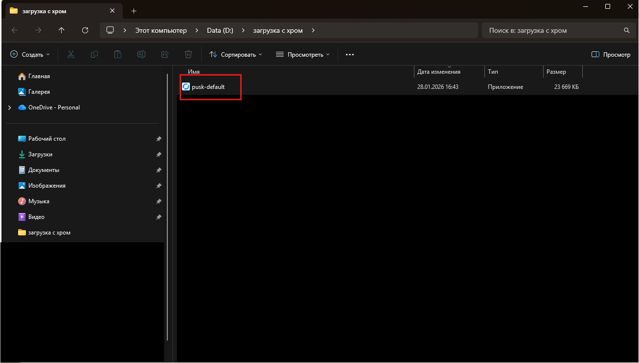The height and width of the screenshot is (363, 639).
Task: Refresh the current folder view
Action: (85, 30)
